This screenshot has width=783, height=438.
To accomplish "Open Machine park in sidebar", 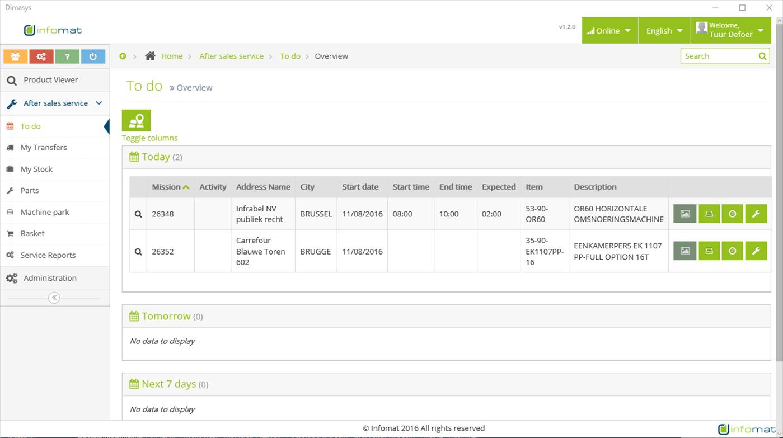I will point(55,212).
